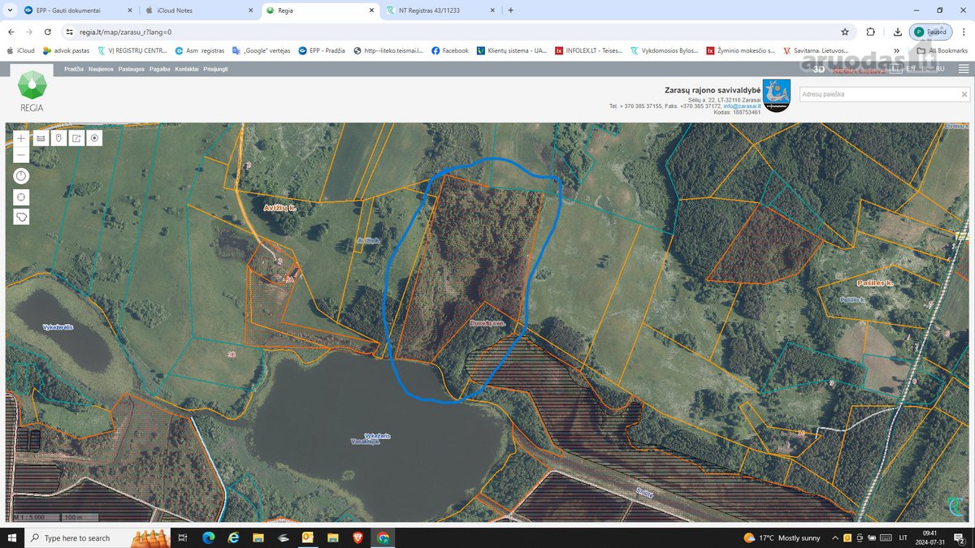Open the Paslaugos menu item
975x548 pixels.
click(131, 69)
